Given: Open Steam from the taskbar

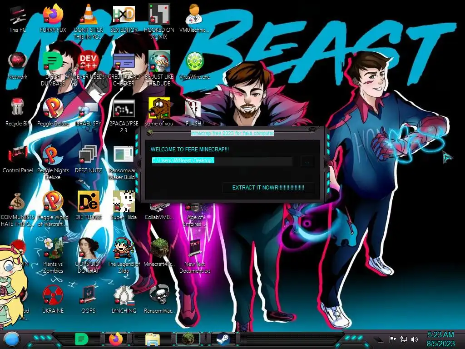Looking at the screenshot, I should pos(223,339).
